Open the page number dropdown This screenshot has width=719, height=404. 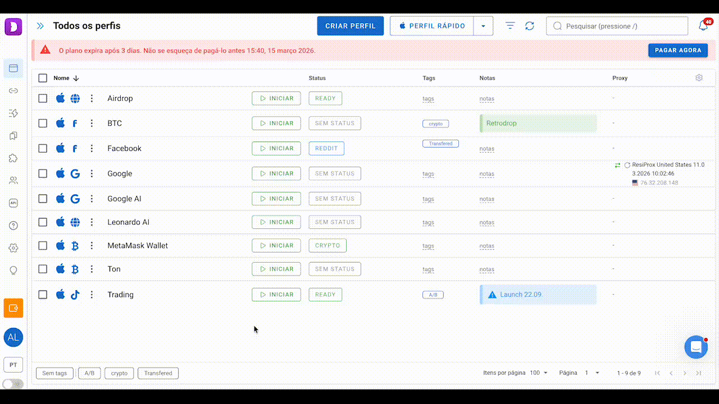[592, 373]
